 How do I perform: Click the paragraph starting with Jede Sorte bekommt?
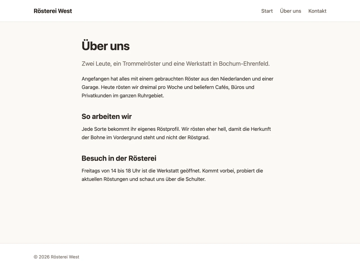(176, 133)
